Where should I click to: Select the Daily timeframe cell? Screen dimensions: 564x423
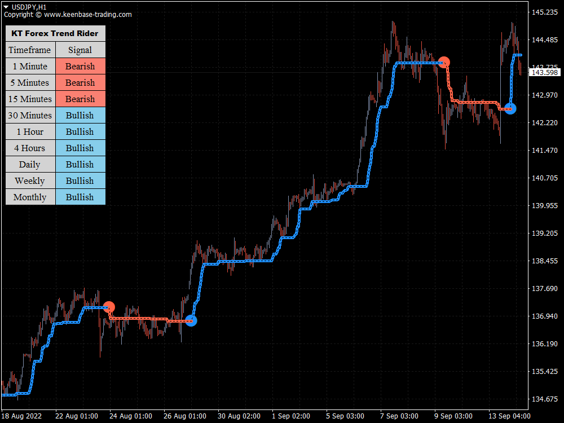tap(30, 164)
